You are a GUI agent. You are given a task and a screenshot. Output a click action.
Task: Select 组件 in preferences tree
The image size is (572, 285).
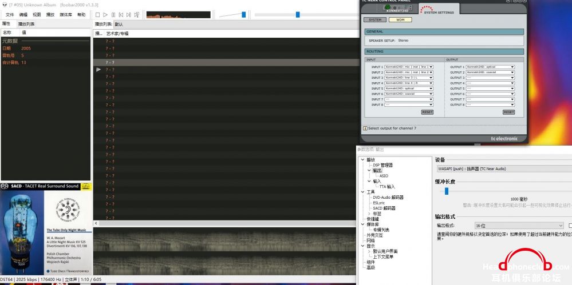pyautogui.click(x=370, y=262)
